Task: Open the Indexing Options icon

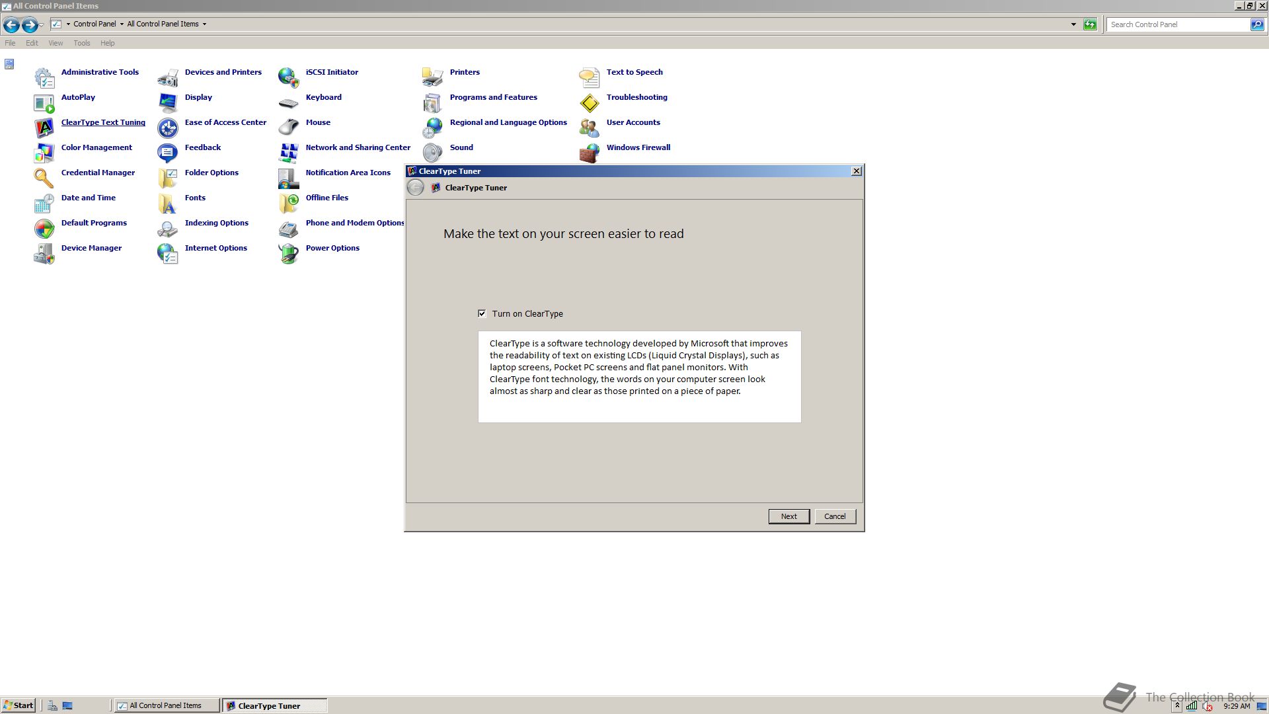Action: pos(168,229)
